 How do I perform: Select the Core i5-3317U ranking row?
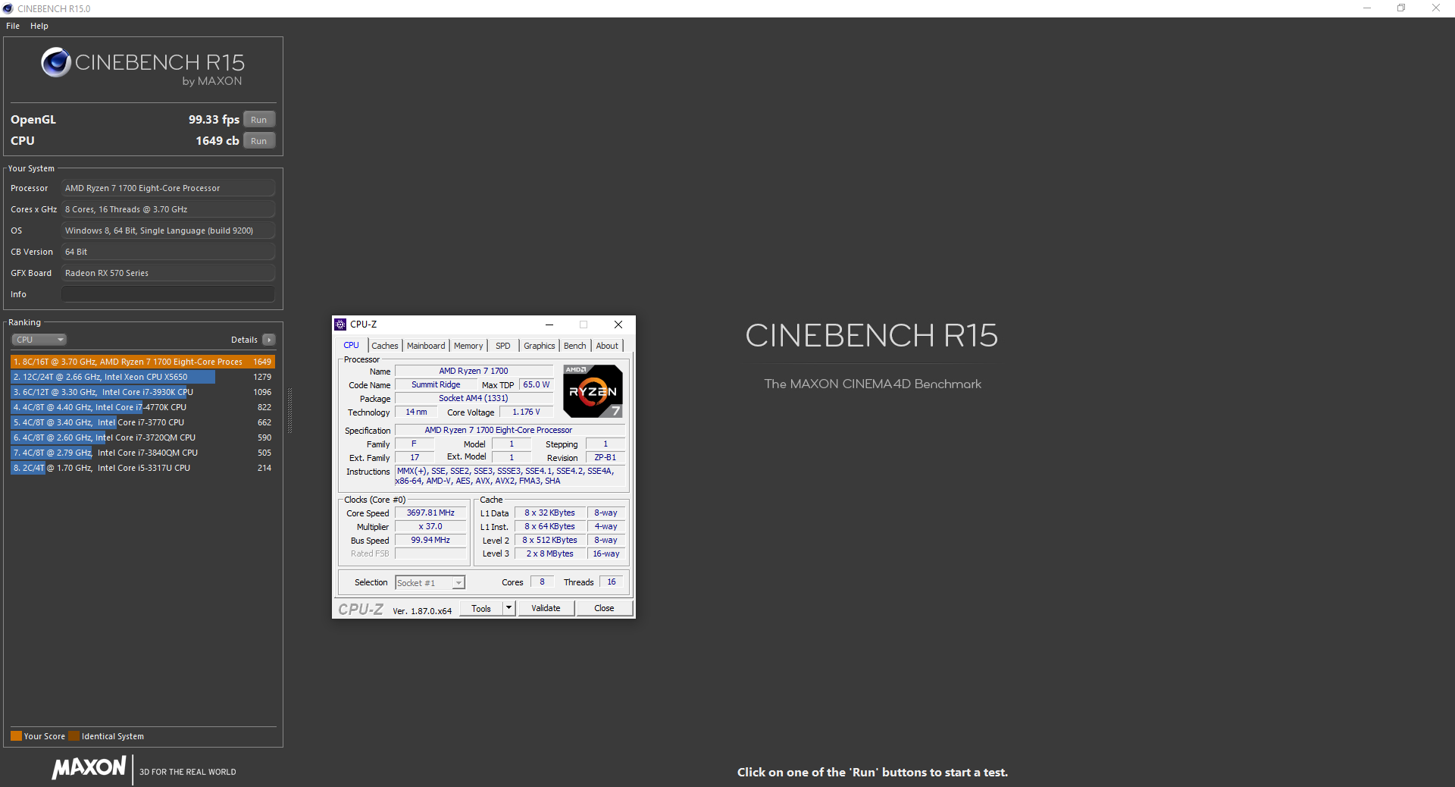[x=142, y=468]
